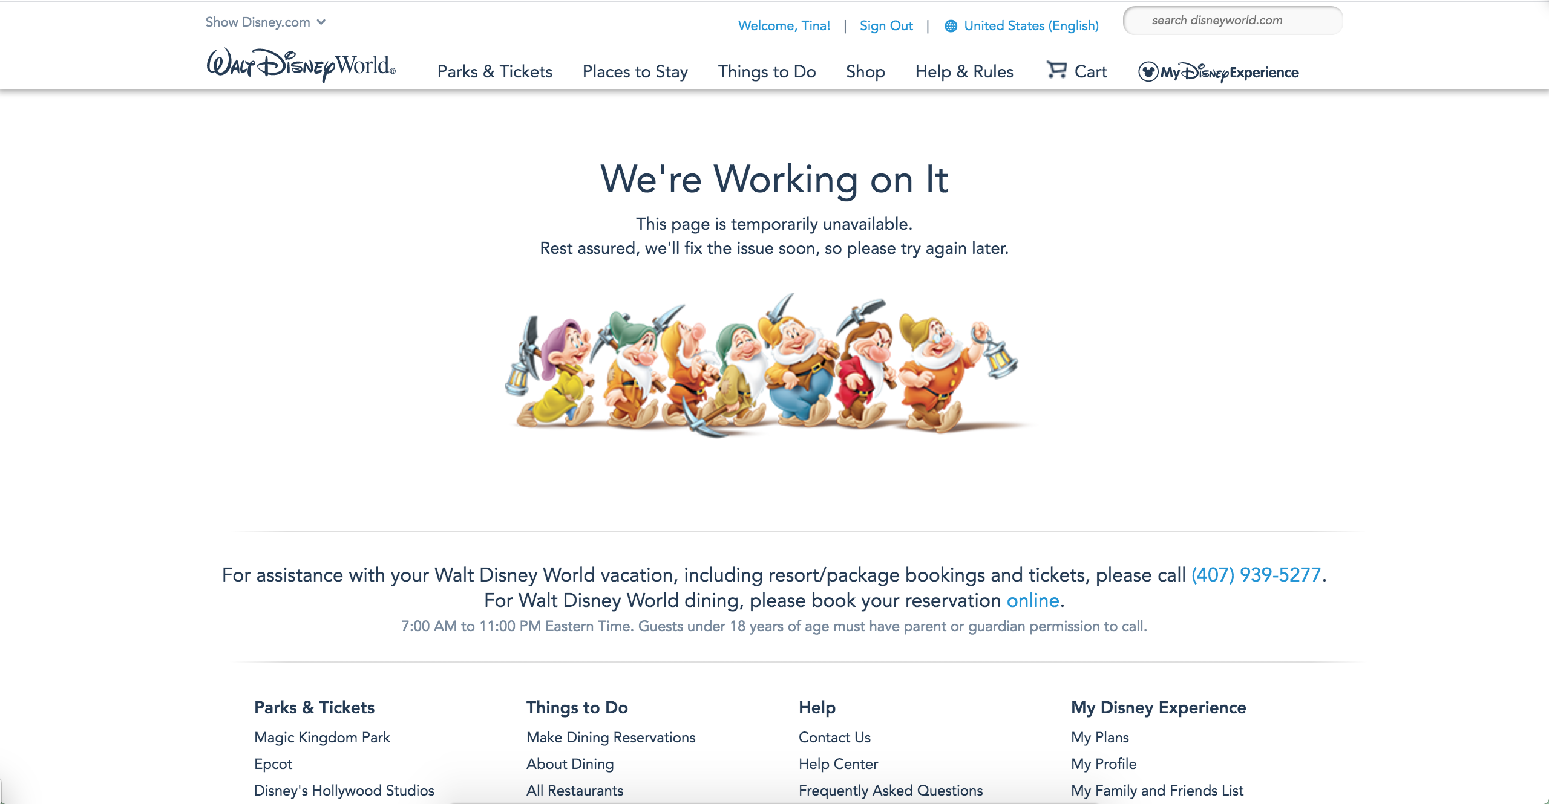The height and width of the screenshot is (804, 1549).
Task: Open the Places to Stay menu
Action: coord(635,72)
